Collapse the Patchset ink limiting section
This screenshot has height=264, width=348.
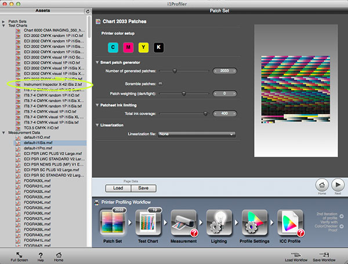point(97,105)
